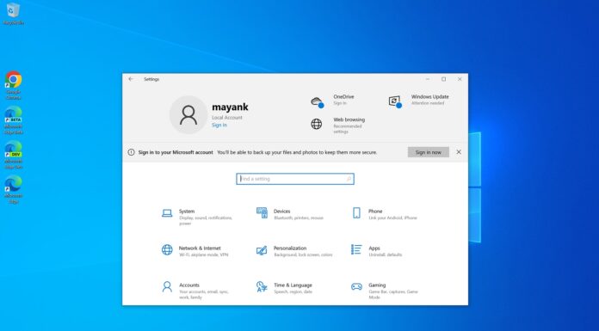
Task: Click the info icon in sign-in banner
Action: pyautogui.click(x=131, y=152)
